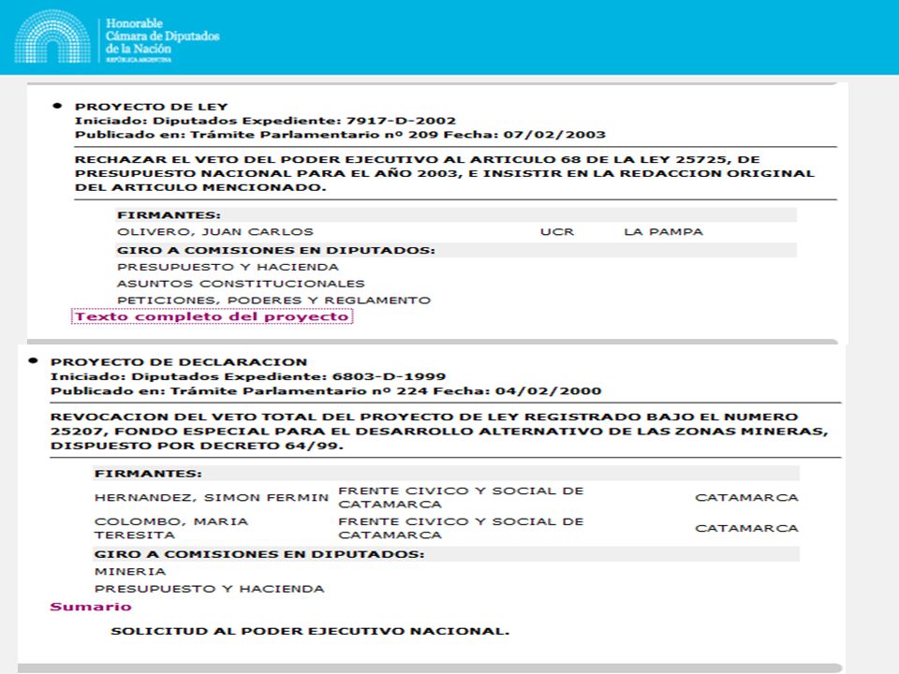
Task: Click party cell in the HERNANDEZ row
Action: click(461, 497)
